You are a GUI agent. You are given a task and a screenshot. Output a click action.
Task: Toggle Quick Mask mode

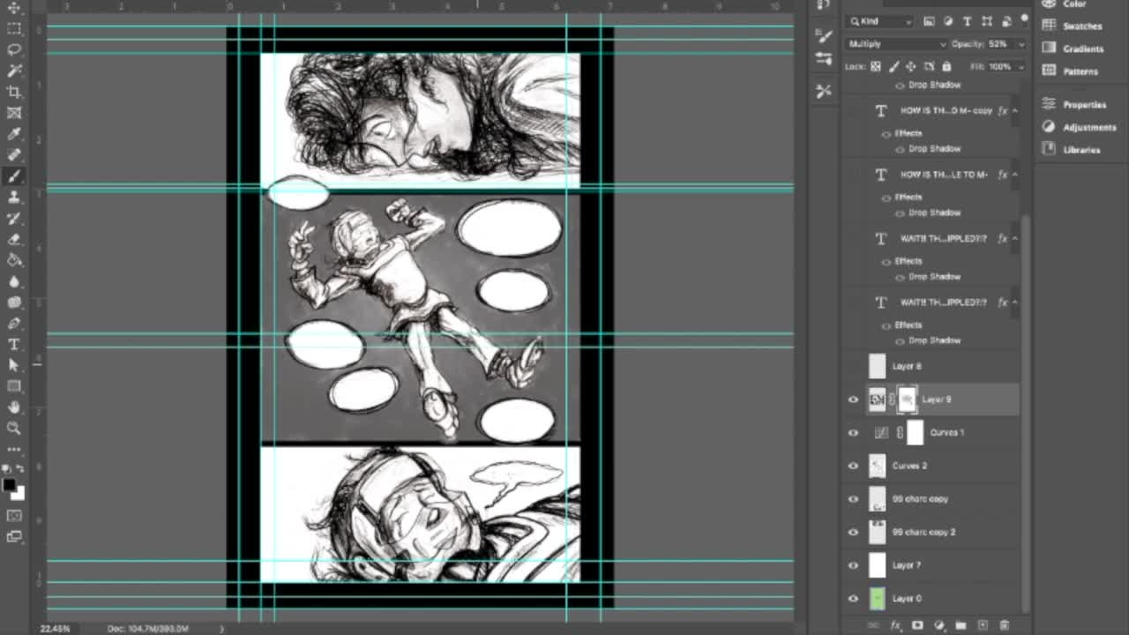tap(14, 515)
